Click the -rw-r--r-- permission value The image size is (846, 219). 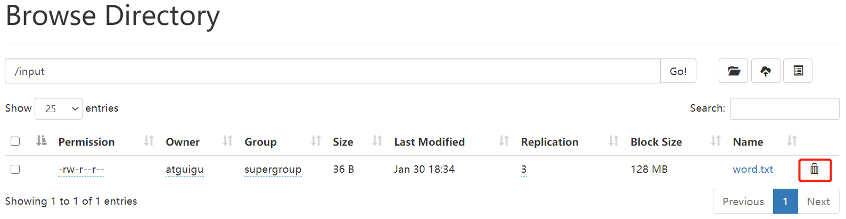(81, 170)
